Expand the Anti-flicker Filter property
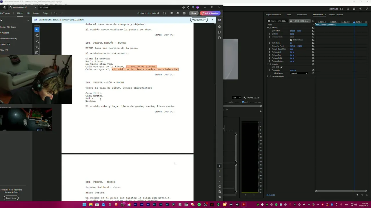The image size is (371, 208). click(x=270, y=49)
